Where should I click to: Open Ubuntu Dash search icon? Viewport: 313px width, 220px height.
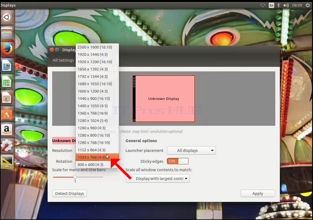[x=7, y=17]
